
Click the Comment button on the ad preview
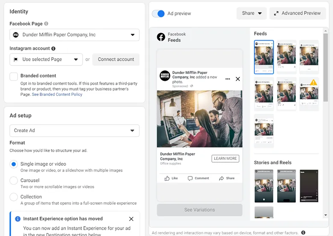click(198, 178)
